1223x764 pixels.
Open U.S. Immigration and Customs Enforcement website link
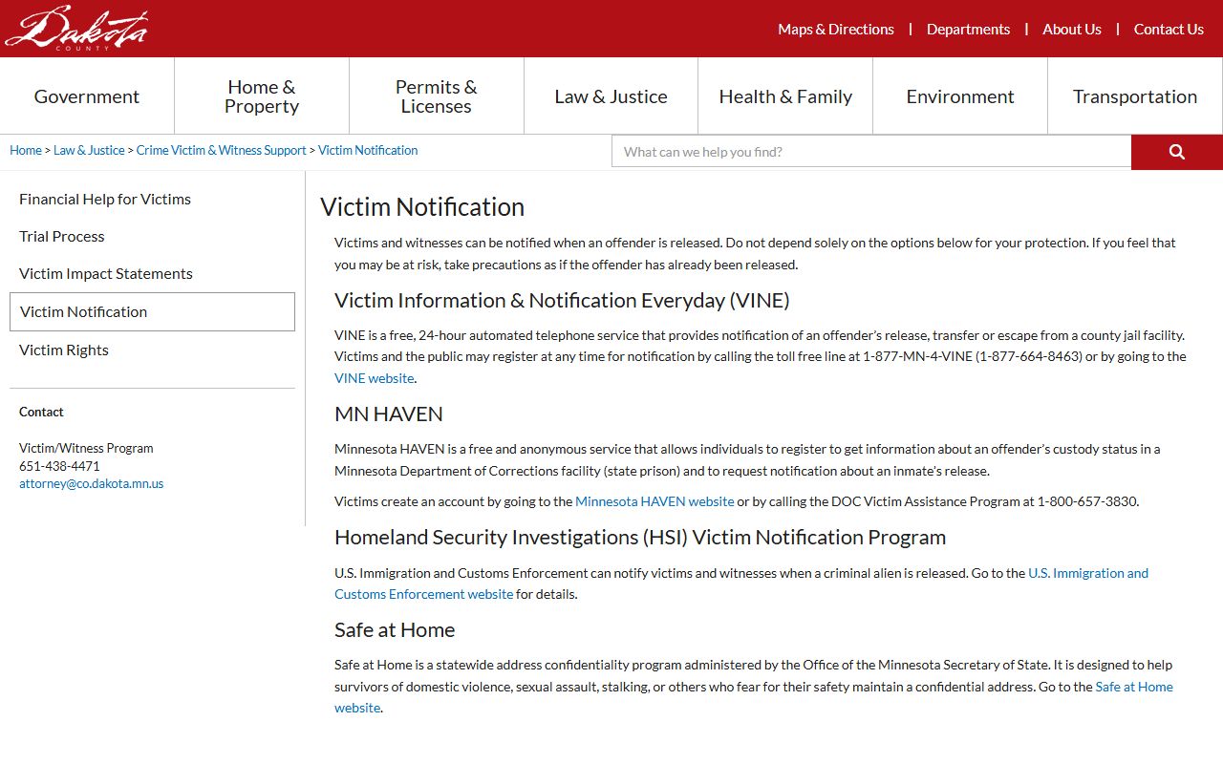(1088, 573)
